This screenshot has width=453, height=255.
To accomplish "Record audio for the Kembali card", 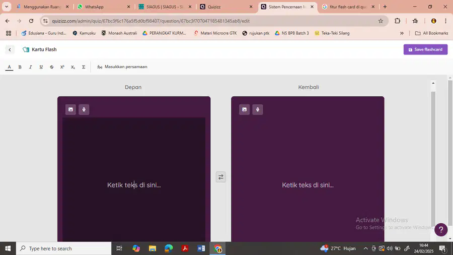I will 258,109.
